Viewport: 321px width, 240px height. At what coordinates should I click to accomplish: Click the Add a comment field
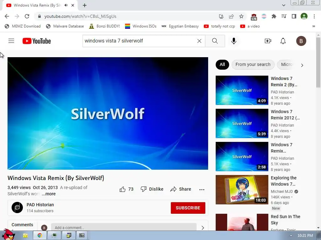click(x=124, y=227)
